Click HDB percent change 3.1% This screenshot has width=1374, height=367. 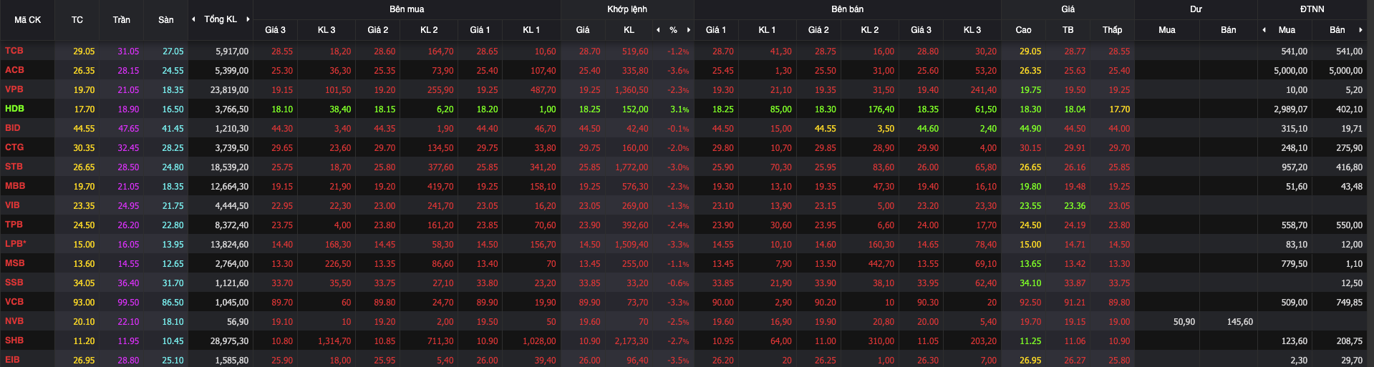[679, 109]
